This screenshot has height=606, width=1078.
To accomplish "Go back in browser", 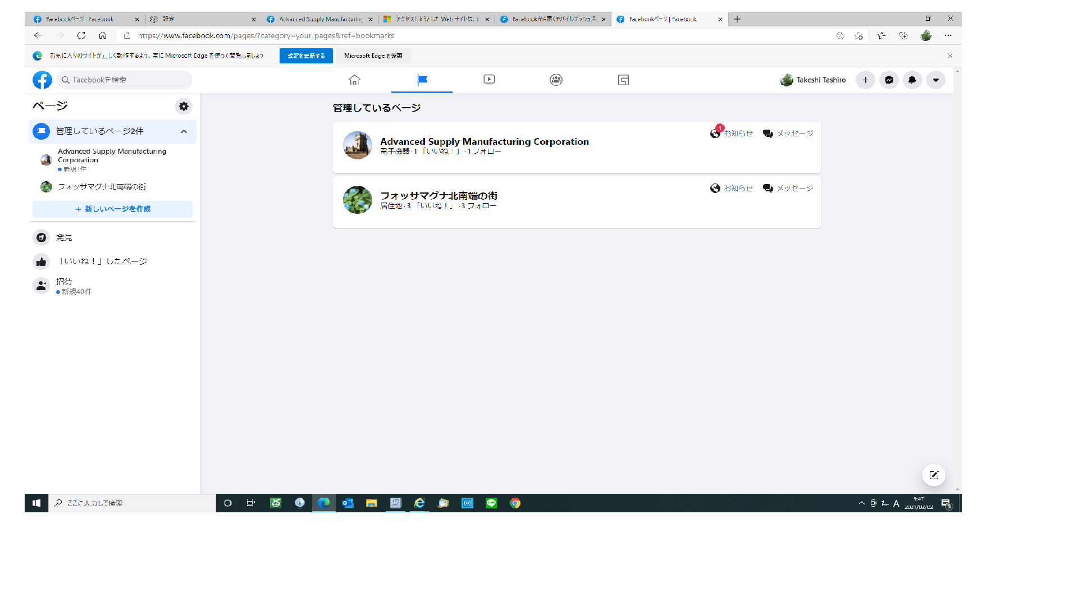I will [x=38, y=35].
